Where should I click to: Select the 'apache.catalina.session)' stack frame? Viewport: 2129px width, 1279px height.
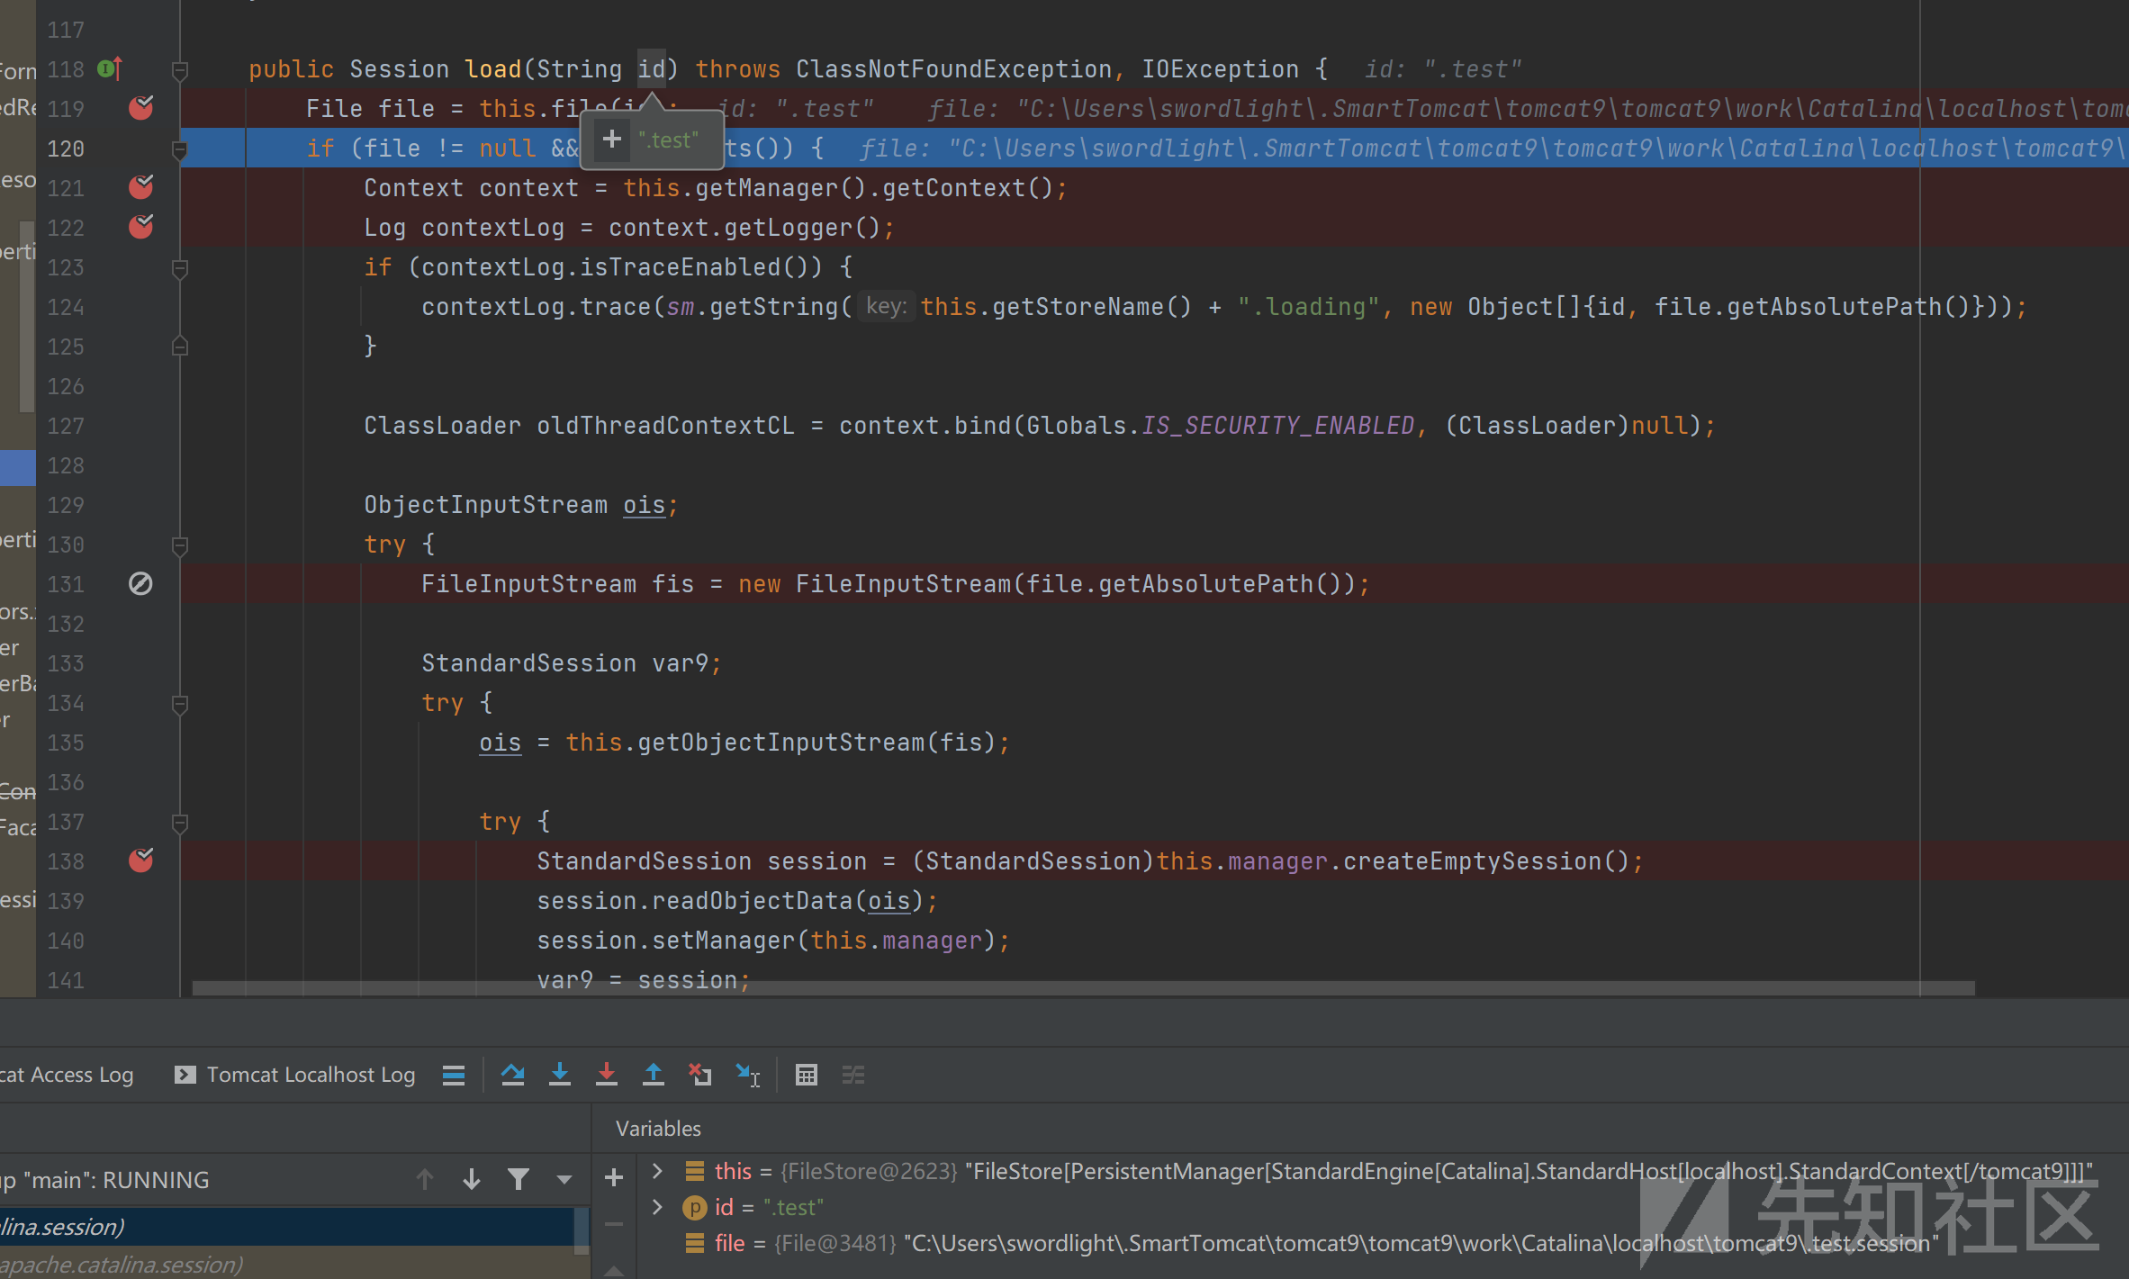[x=286, y=1265]
